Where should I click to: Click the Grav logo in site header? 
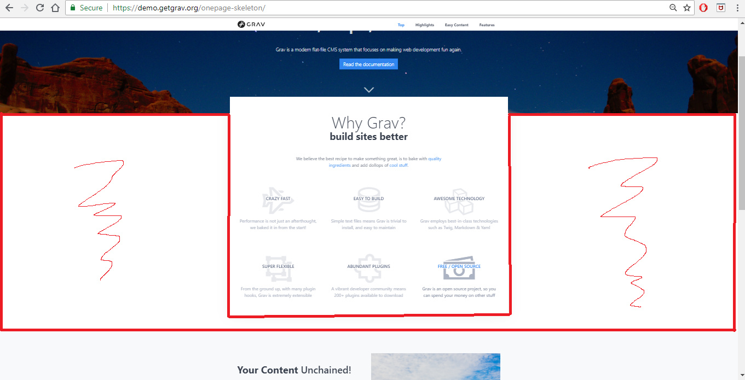point(252,25)
